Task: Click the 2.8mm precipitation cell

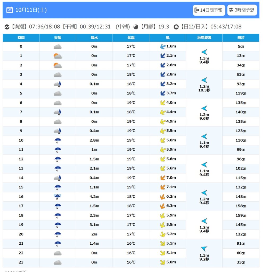Action: point(94,140)
